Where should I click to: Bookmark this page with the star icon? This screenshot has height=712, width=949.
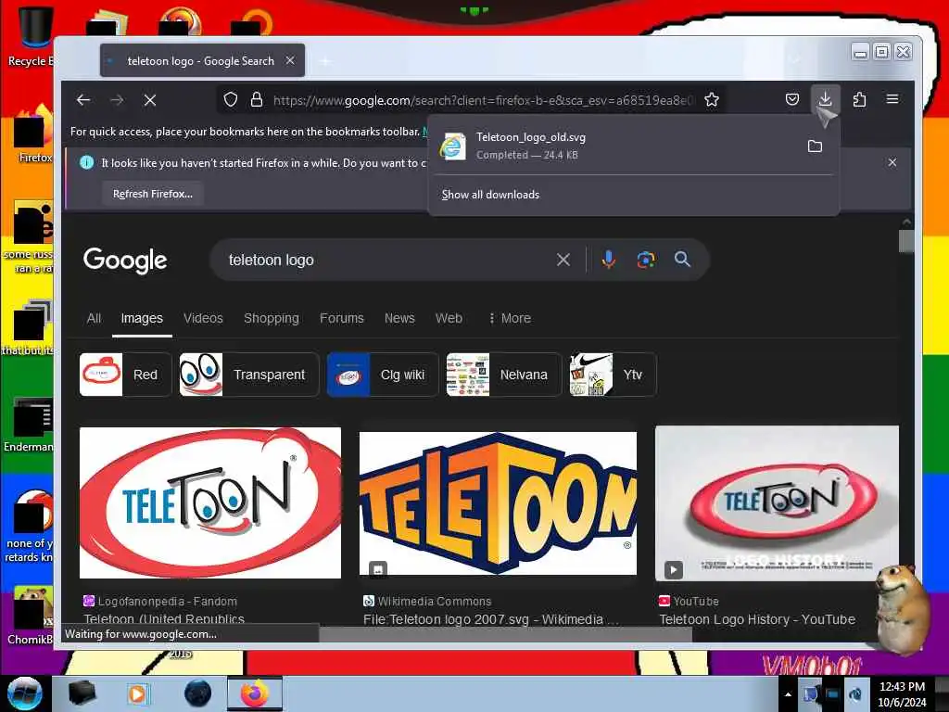click(x=712, y=99)
